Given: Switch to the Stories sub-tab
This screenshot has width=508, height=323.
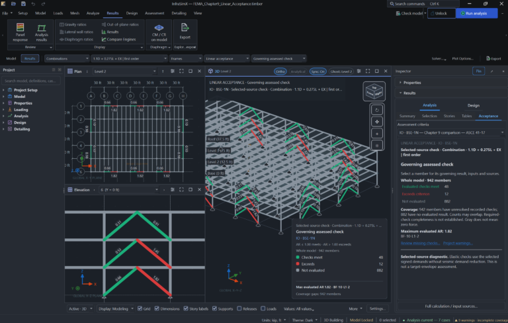Looking at the screenshot, I should (449, 116).
